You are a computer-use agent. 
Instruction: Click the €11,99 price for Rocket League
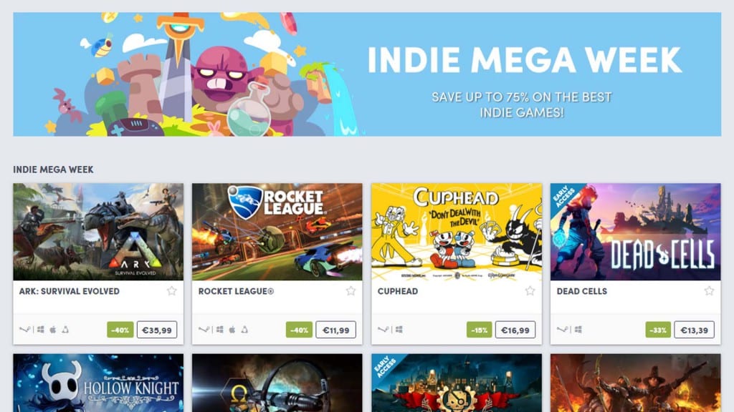pos(335,330)
